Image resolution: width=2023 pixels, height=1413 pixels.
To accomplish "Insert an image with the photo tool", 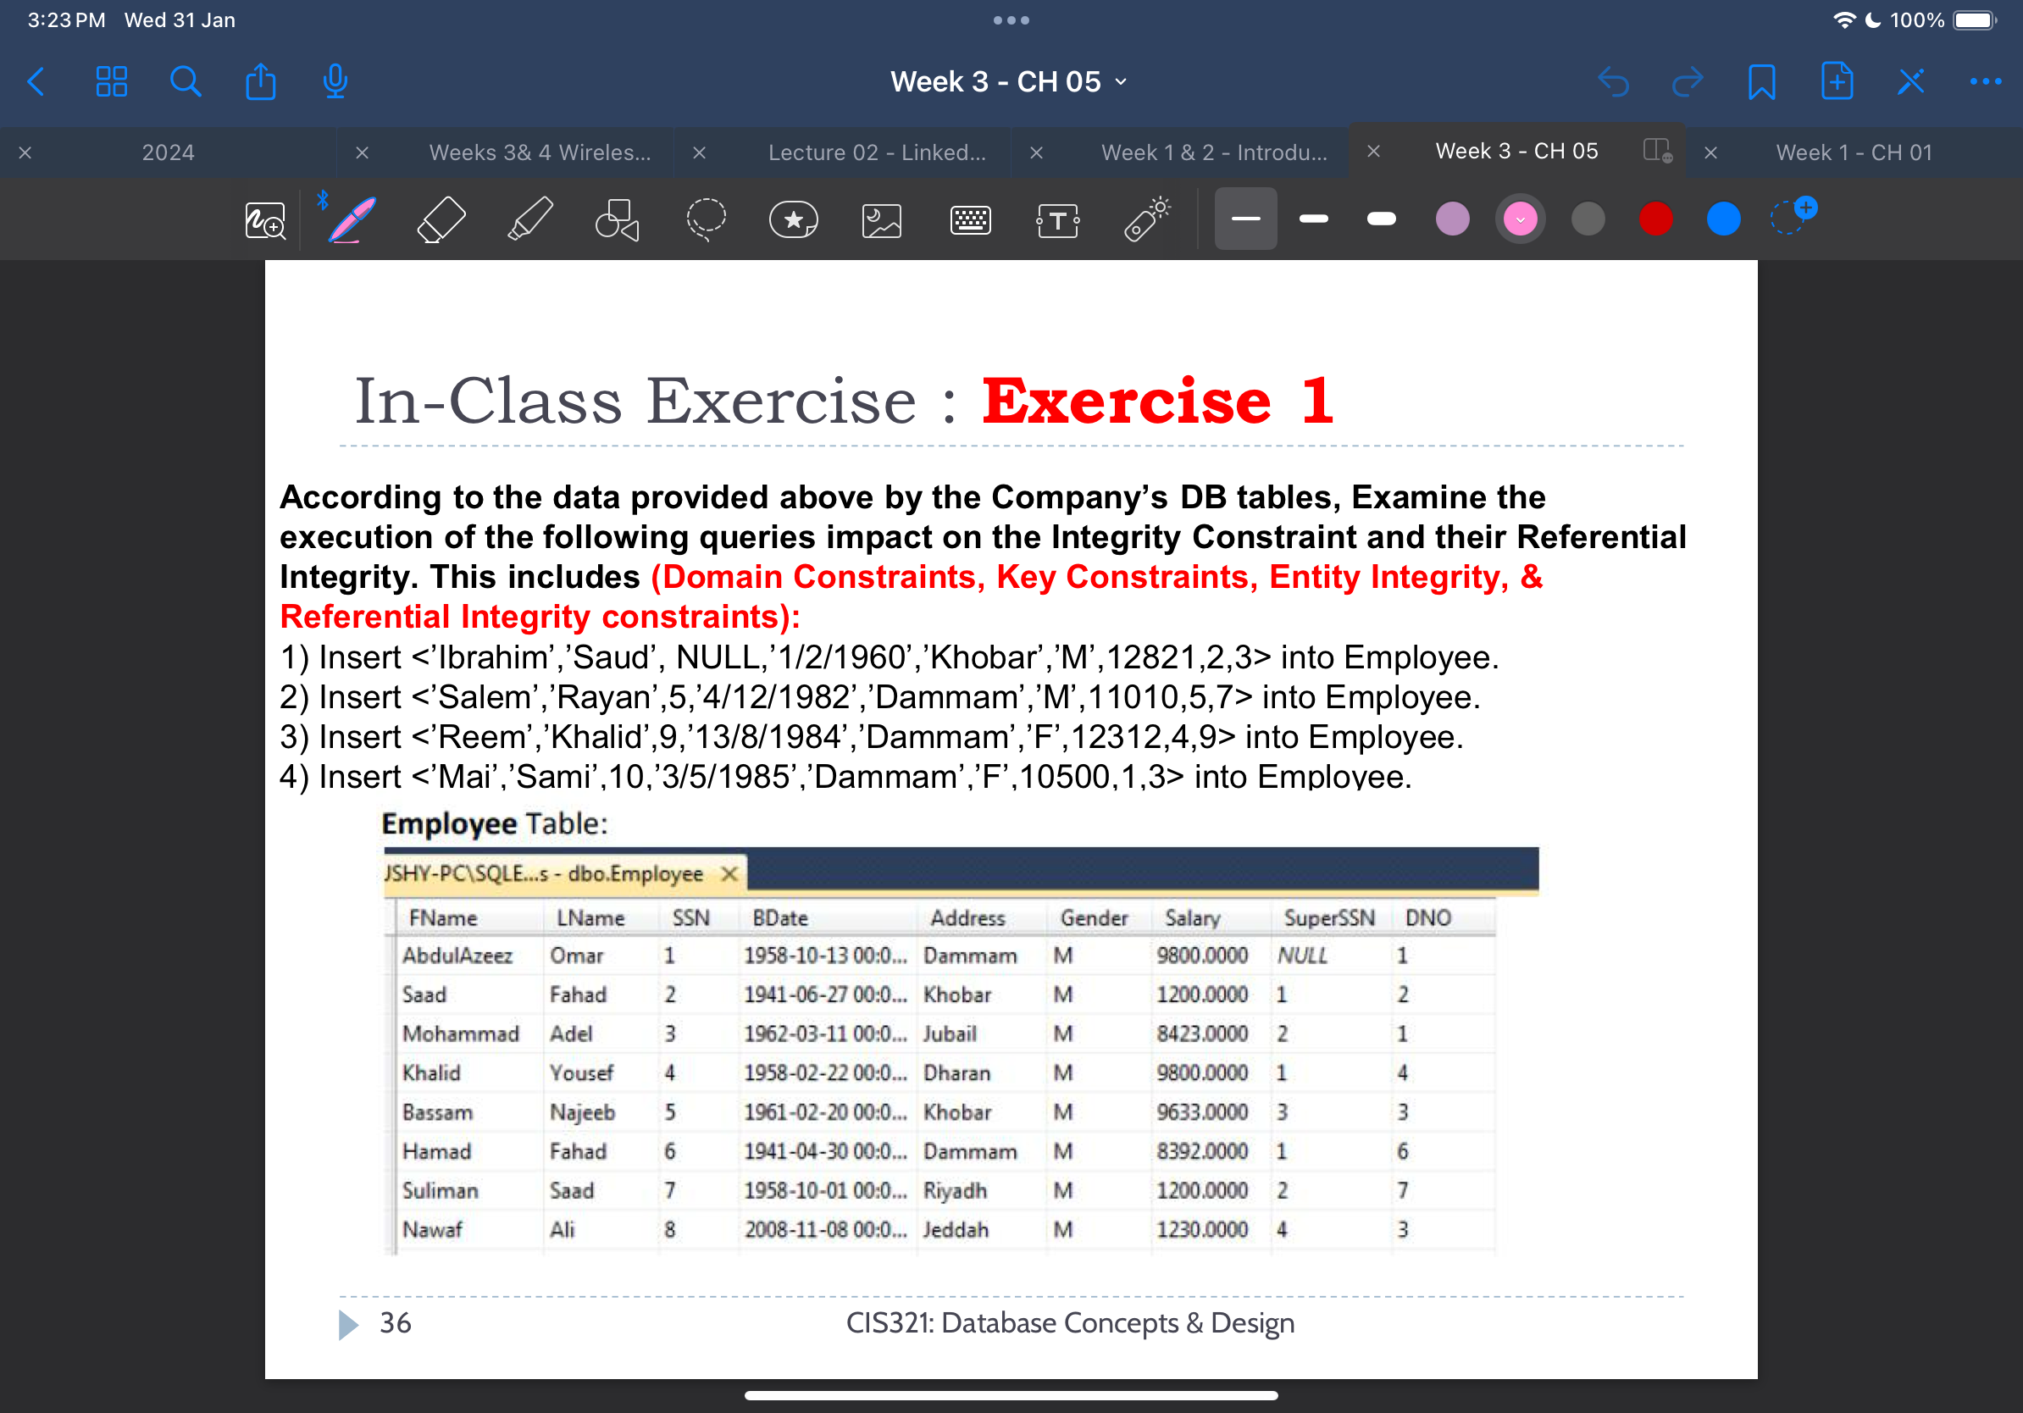I will [x=881, y=219].
